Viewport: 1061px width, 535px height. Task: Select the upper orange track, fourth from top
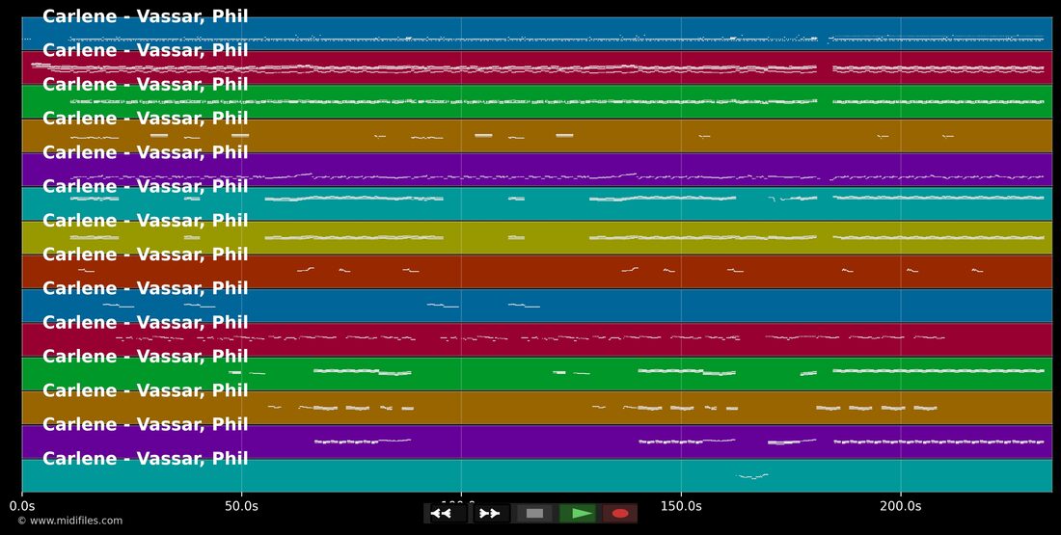tap(537, 136)
